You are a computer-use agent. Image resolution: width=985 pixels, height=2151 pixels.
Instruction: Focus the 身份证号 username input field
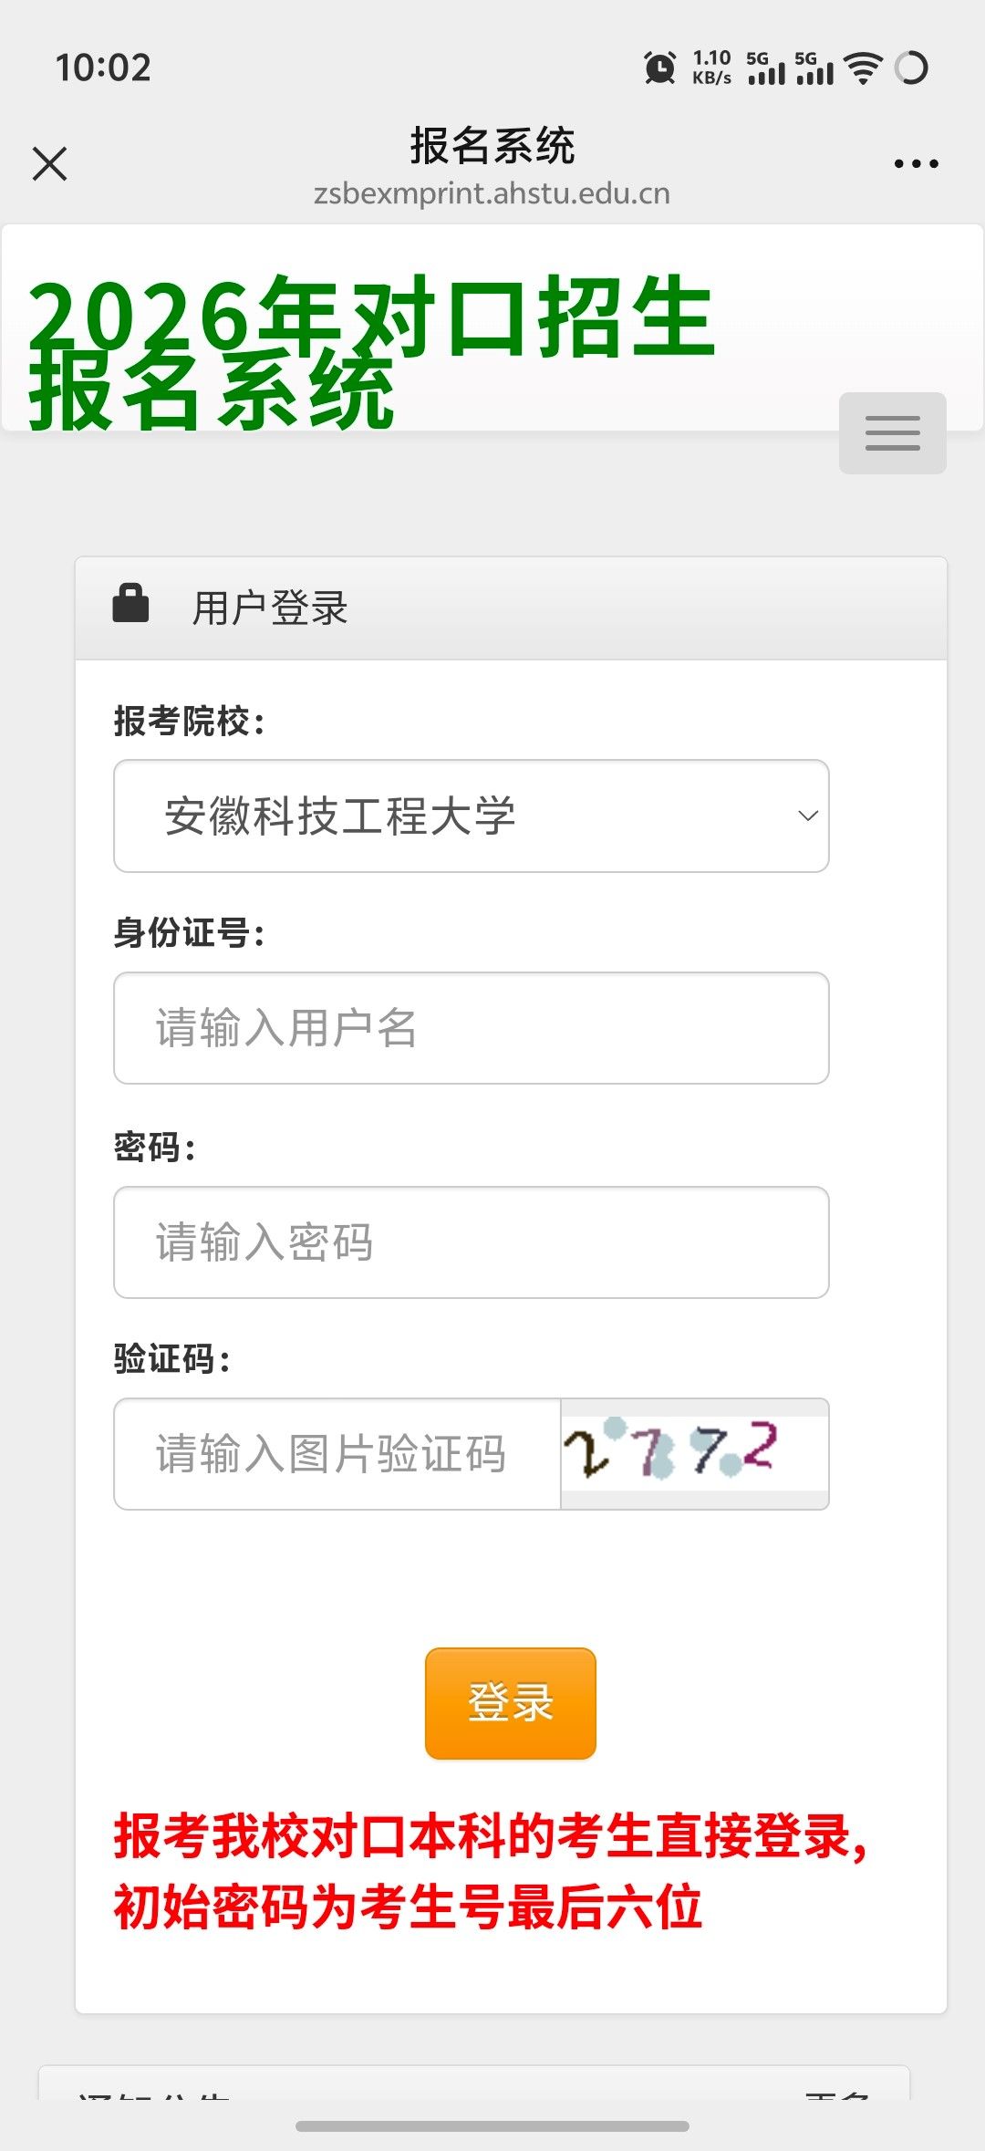pos(471,1028)
